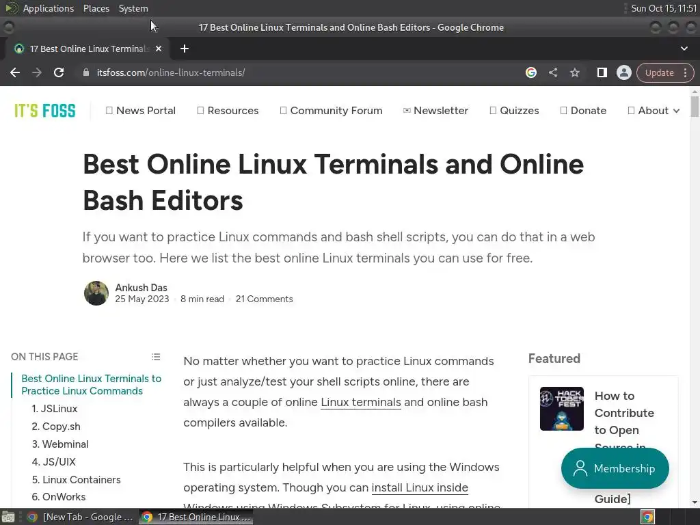700x525 pixels.
Task: Jump to 5. Linux Containers section
Action: pos(76,479)
